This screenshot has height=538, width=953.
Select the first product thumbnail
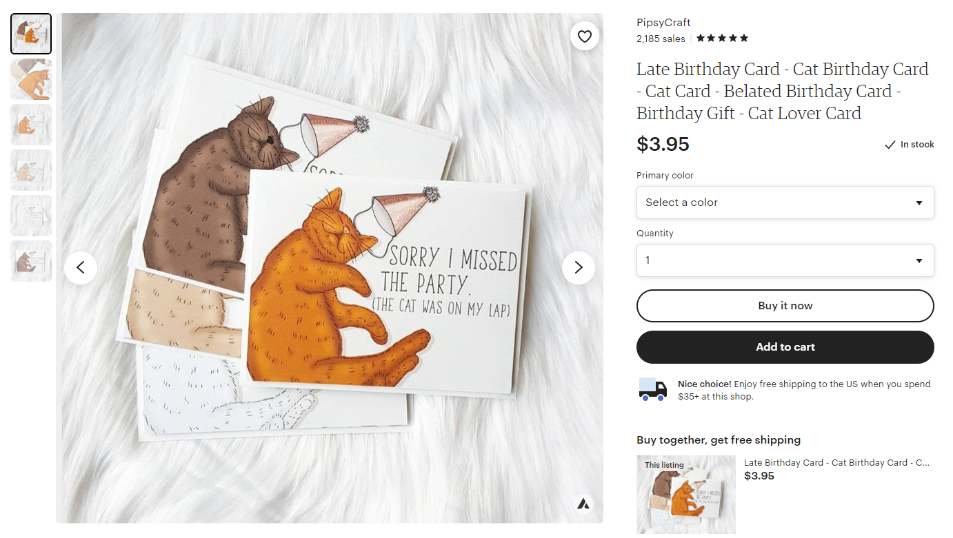(x=30, y=33)
